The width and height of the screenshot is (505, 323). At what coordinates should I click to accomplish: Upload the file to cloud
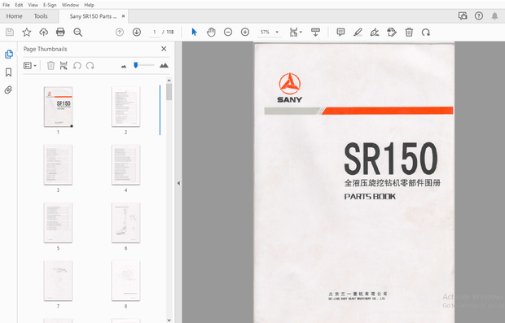(43, 33)
